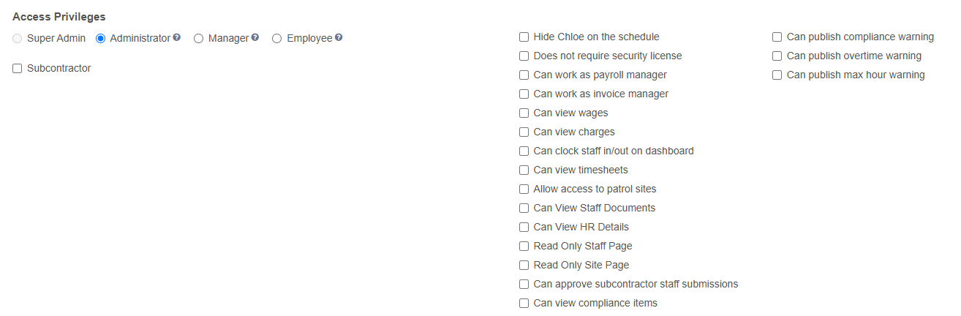The image size is (961, 316).
Task: Click help icon beside Employee option
Action: coord(339,37)
